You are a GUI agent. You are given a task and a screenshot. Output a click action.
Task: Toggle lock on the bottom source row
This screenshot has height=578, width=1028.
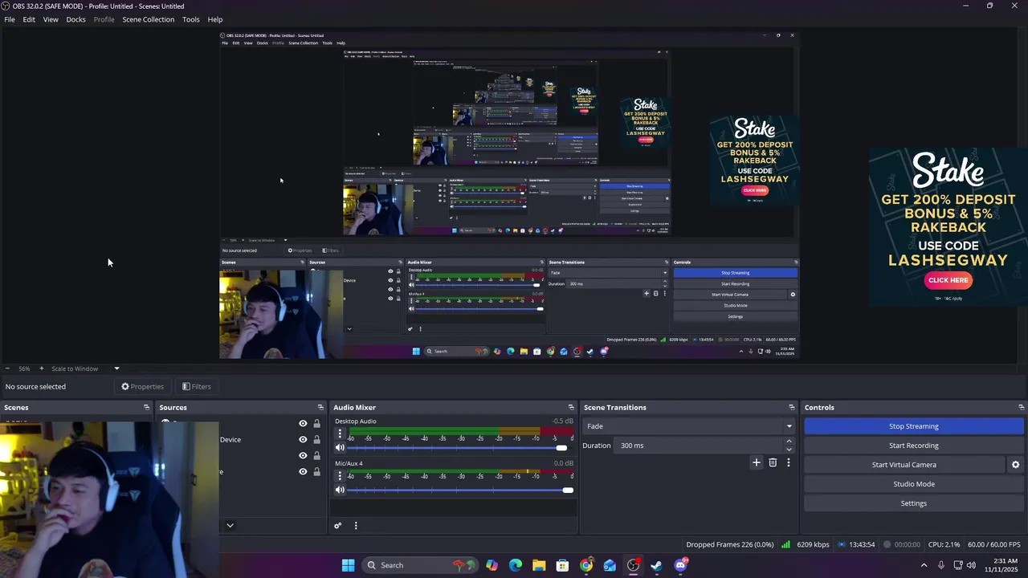coord(316,472)
